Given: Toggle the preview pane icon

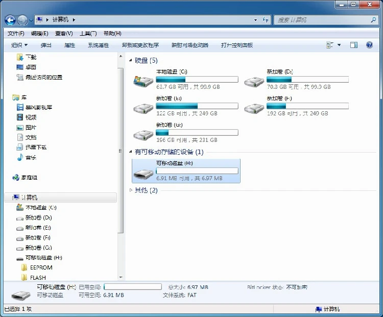Looking at the screenshot, I should pyautogui.click(x=354, y=45).
